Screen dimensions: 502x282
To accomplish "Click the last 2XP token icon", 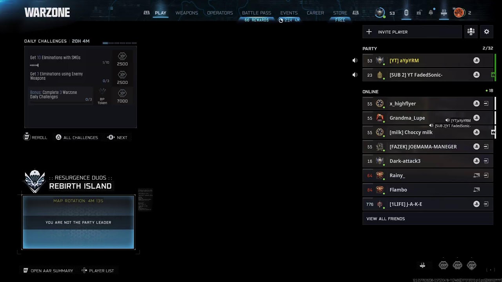I will pyautogui.click(x=472, y=265).
